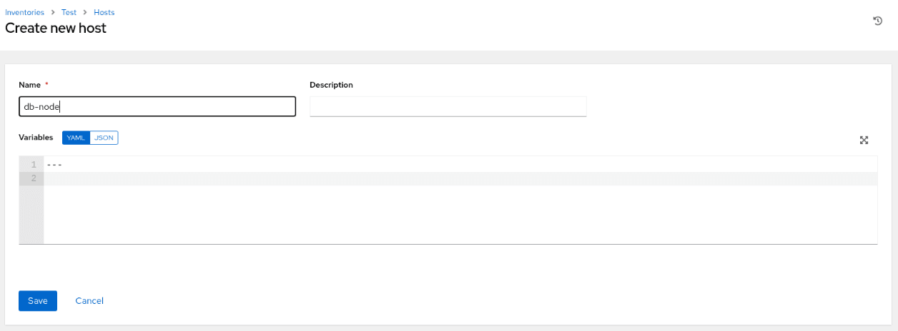Expand the Variables editor to fullscreen

864,140
